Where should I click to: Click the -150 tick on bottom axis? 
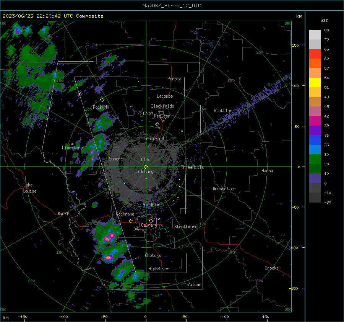click(x=23, y=317)
